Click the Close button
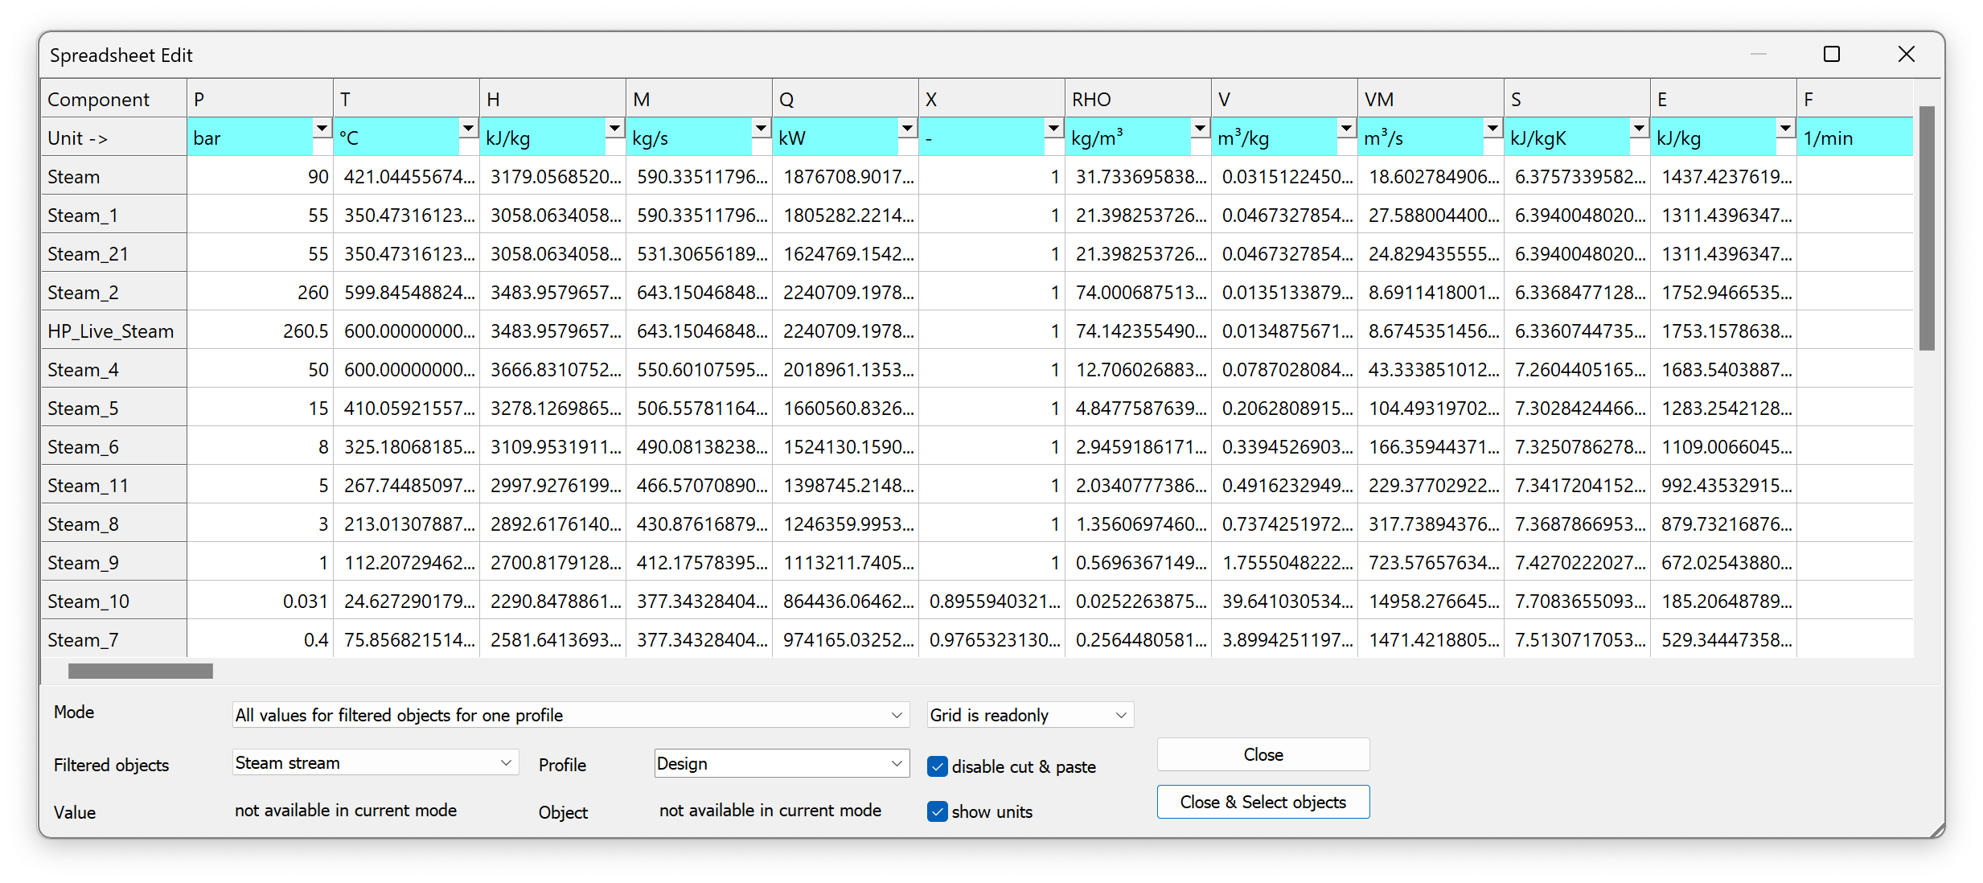This screenshot has width=1983, height=883. tap(1262, 754)
